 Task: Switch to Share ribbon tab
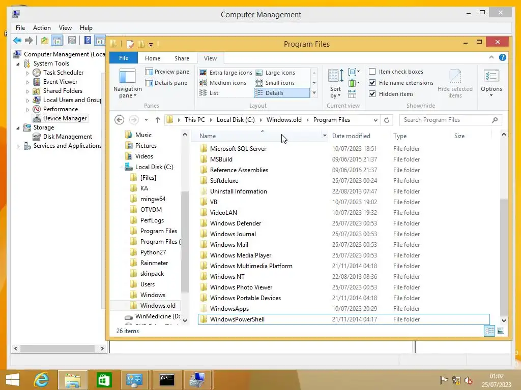click(182, 58)
